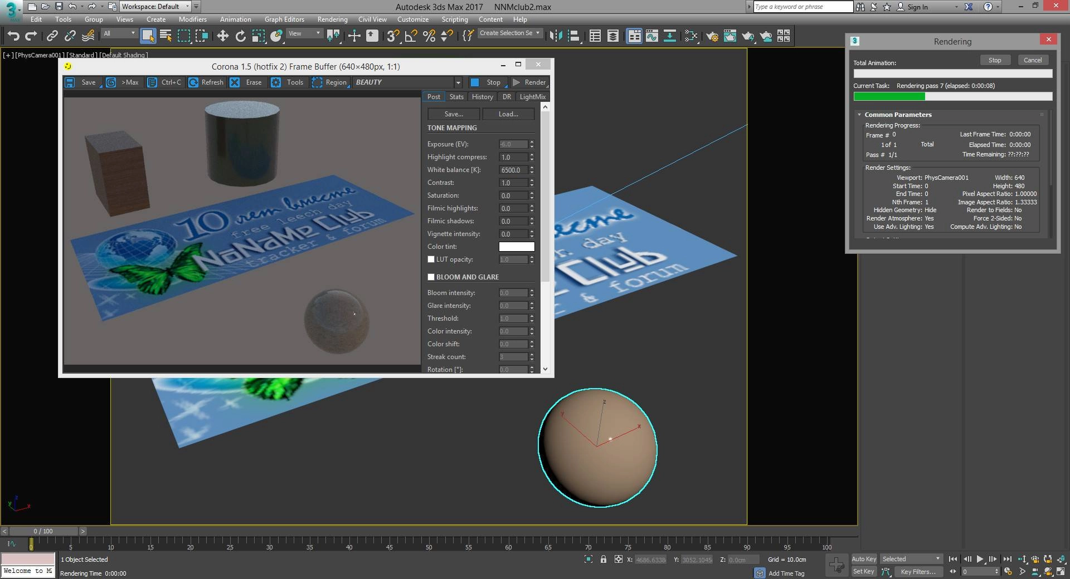Open Render Setup teapot-gear icon
Viewport: 1070px width, 579px height.
pyautogui.click(x=712, y=36)
